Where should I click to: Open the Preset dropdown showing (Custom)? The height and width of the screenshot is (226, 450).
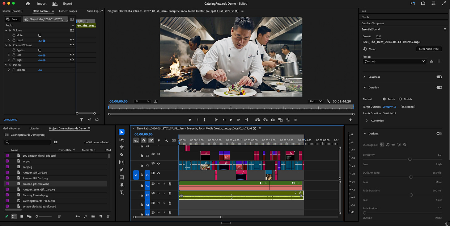(395, 61)
